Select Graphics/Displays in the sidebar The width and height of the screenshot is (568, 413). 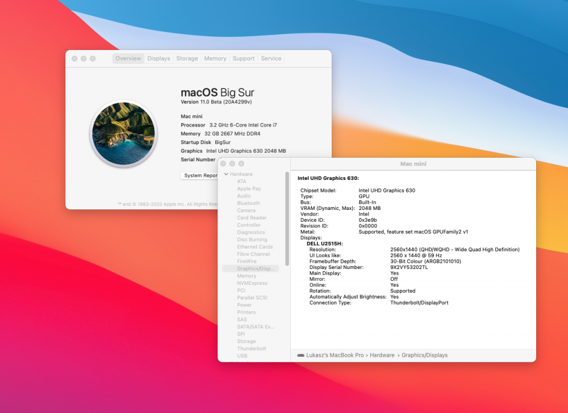[x=250, y=268]
